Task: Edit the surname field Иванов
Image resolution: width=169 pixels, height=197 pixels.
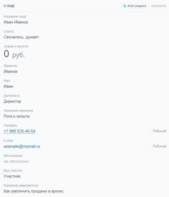Action: coord(11,71)
